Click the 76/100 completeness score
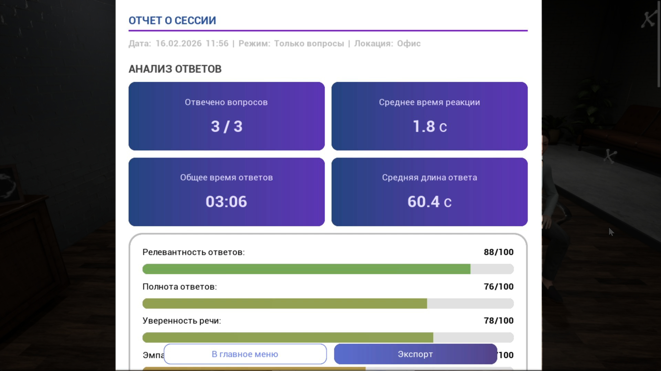661x371 pixels. [x=498, y=286]
